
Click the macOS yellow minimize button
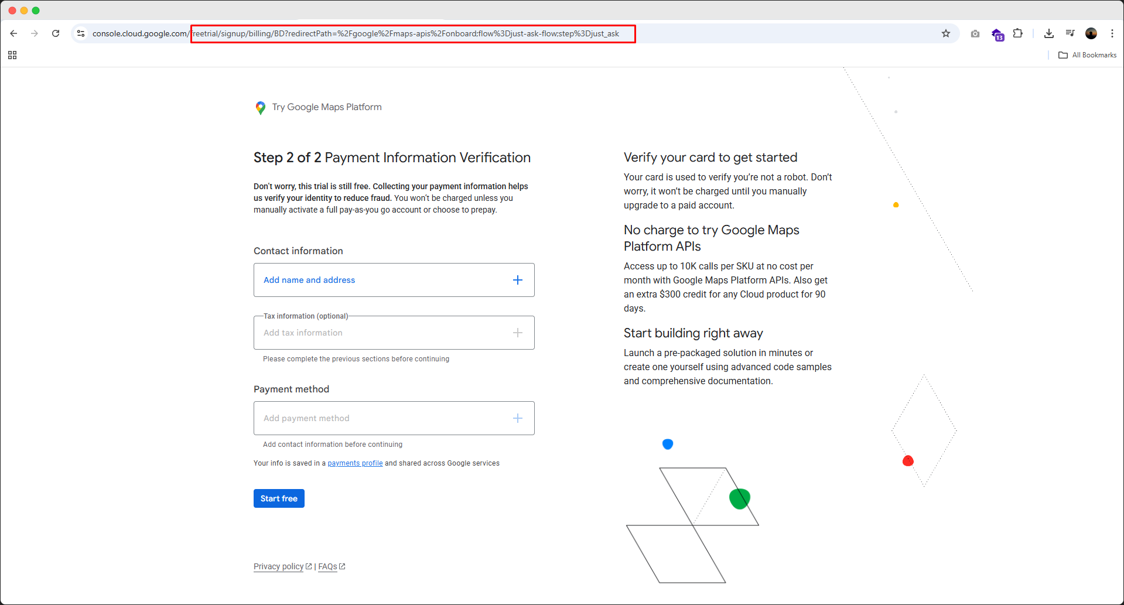tap(24, 11)
